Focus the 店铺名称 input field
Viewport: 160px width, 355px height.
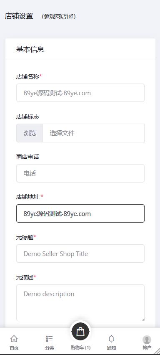click(80, 93)
